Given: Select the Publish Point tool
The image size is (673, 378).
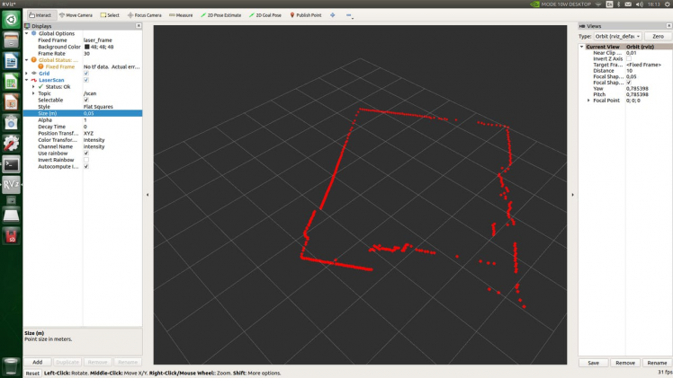Looking at the screenshot, I should pyautogui.click(x=305, y=15).
